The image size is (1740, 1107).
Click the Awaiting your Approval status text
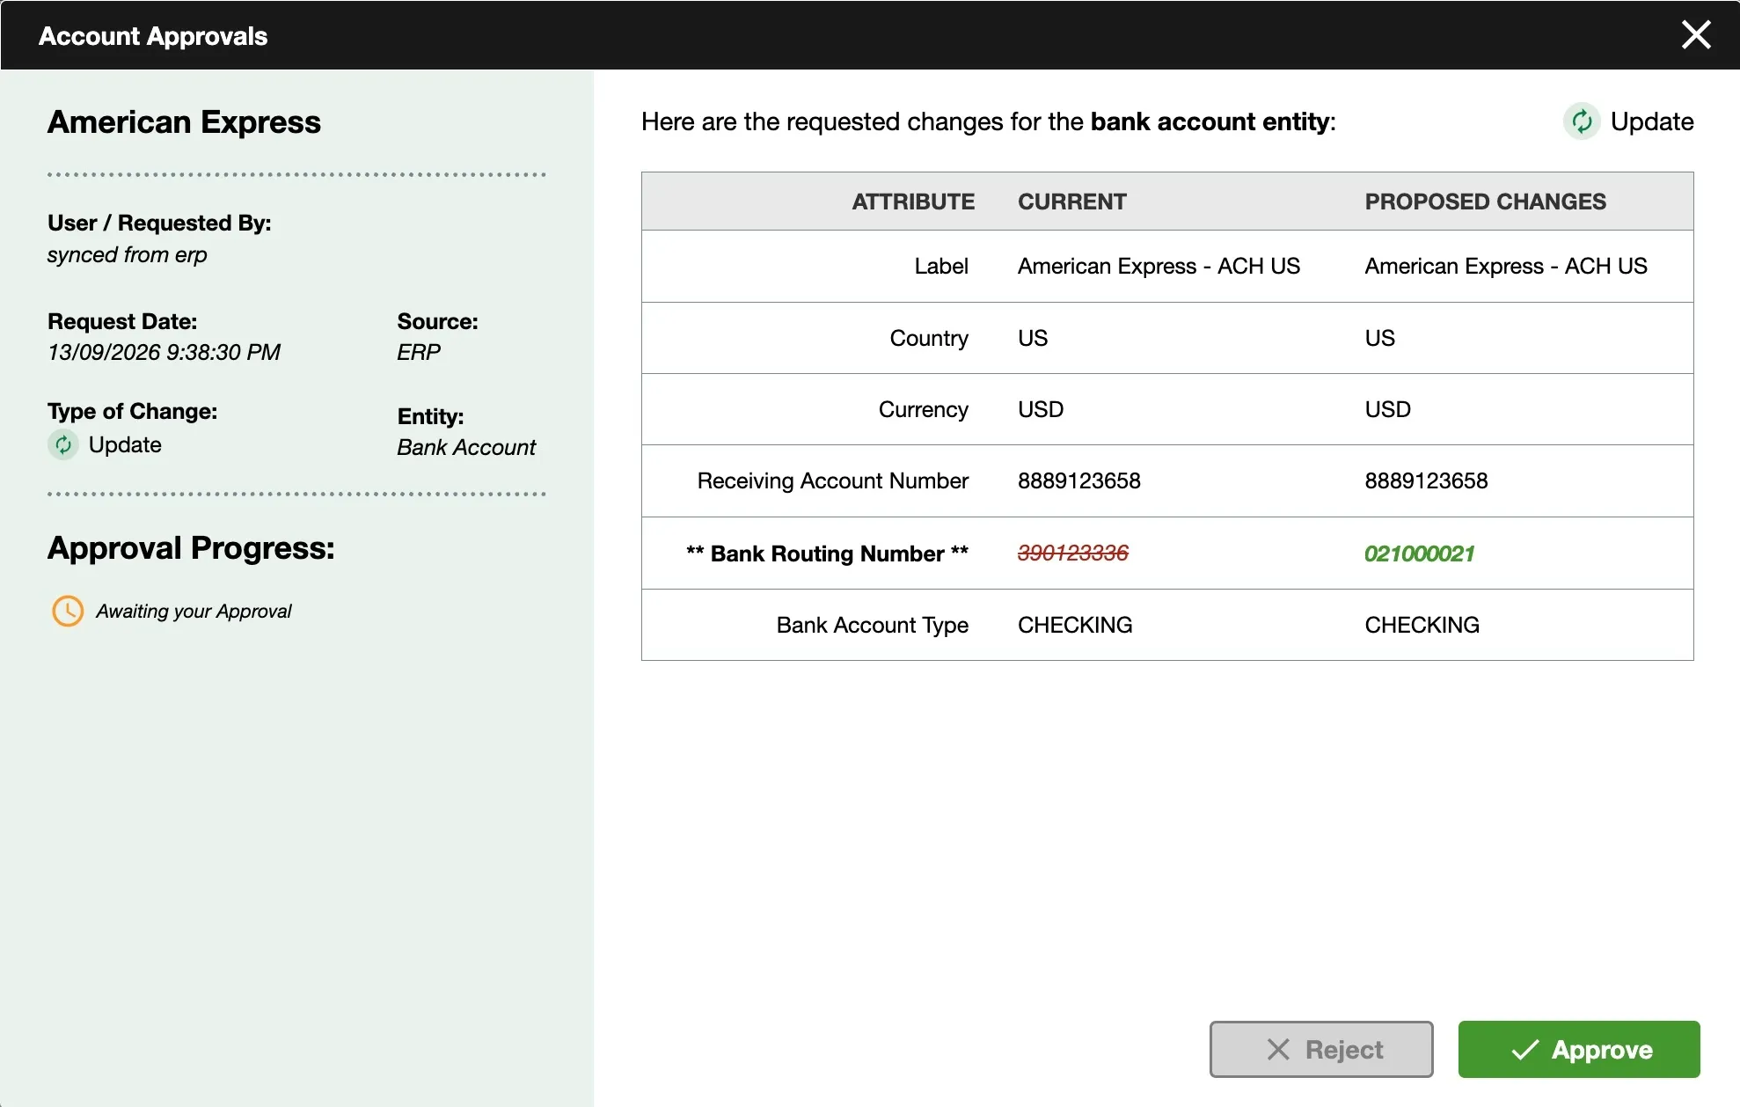194,611
